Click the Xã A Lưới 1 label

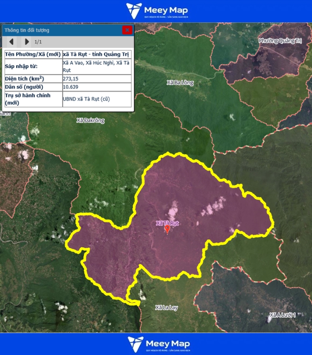tap(283, 315)
